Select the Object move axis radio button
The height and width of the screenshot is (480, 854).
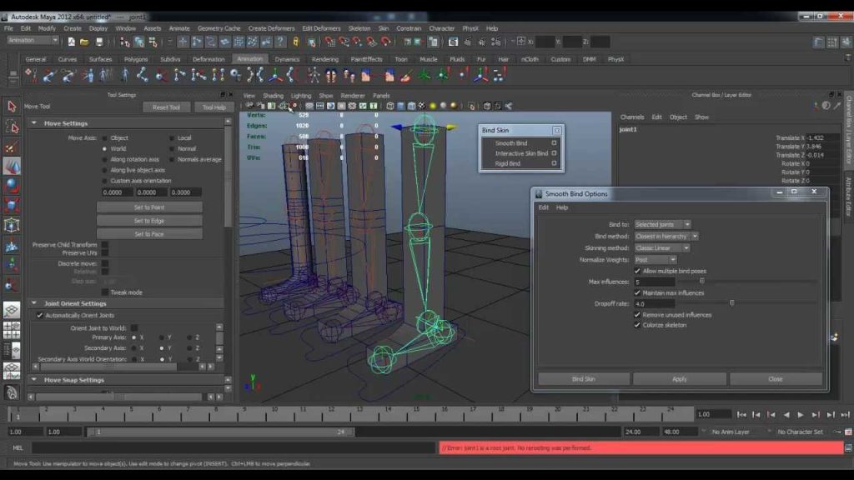click(104, 137)
